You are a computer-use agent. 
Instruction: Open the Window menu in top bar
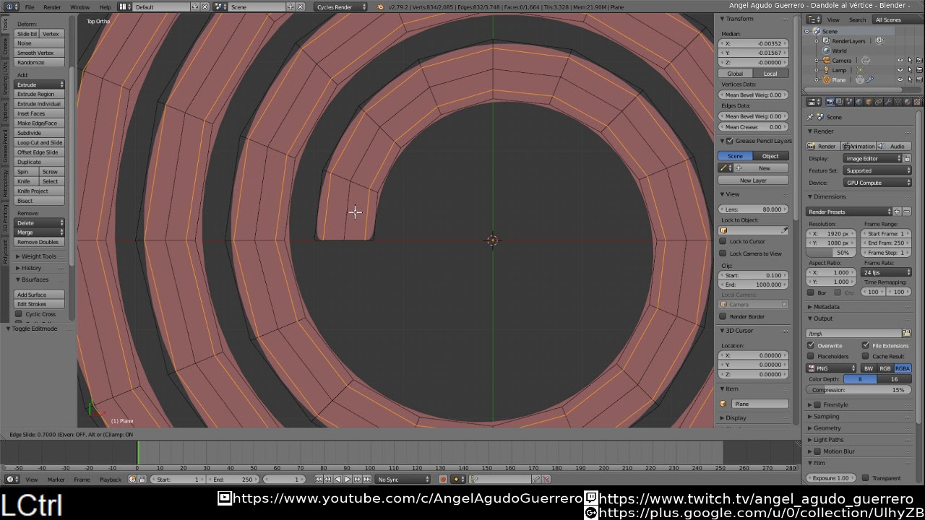click(79, 7)
